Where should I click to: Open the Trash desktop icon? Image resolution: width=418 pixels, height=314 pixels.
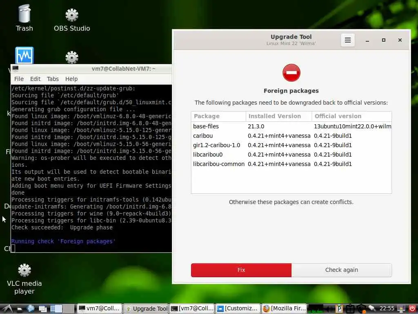point(24,18)
